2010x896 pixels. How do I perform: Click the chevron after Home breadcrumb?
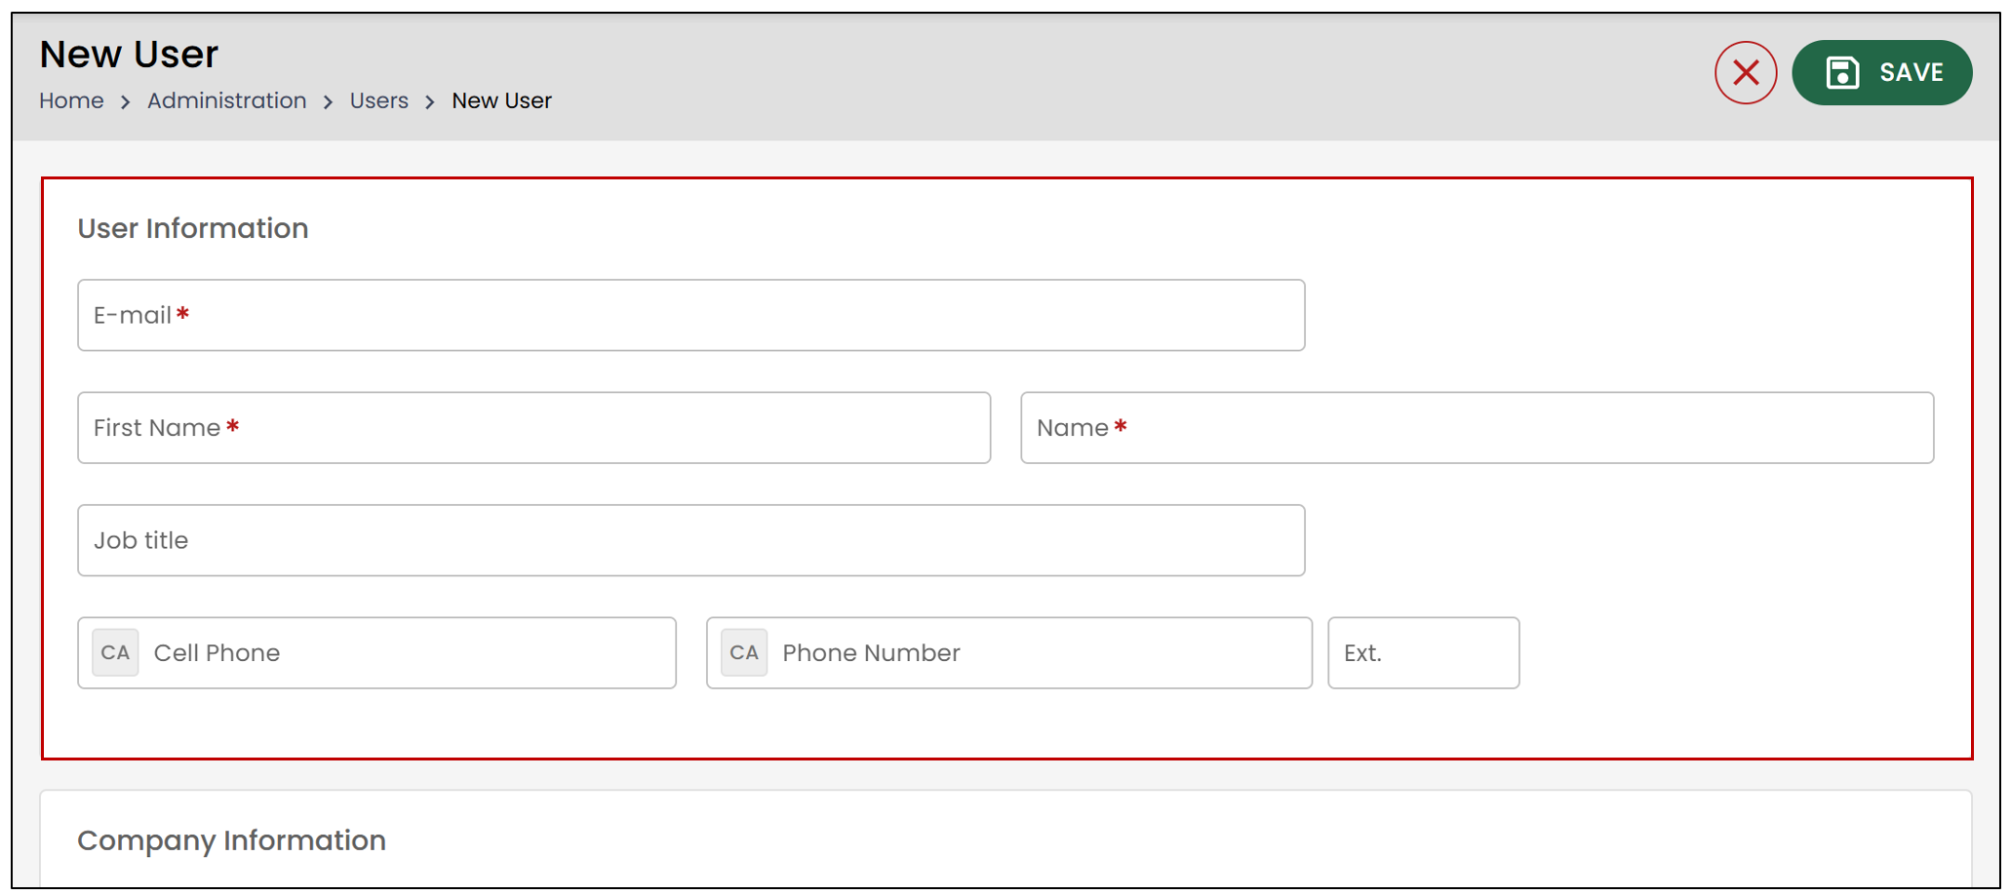[x=125, y=101]
